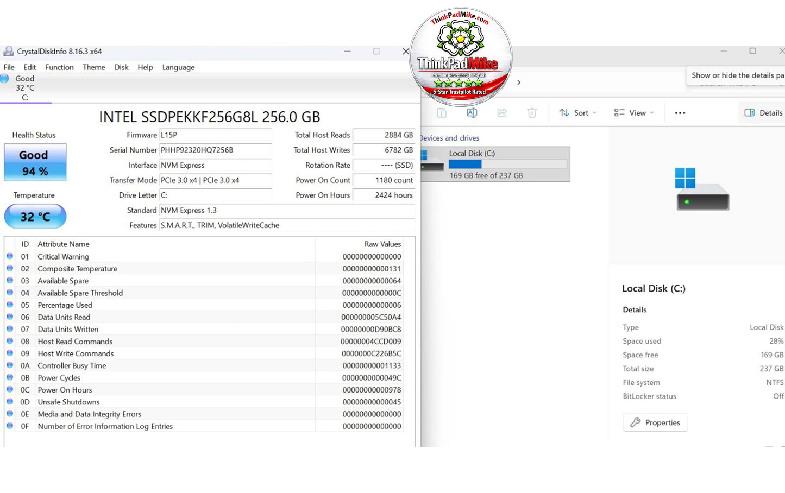Click the status dot for Unsafe Shutdowns
This screenshot has height=493, width=785.
[10, 402]
